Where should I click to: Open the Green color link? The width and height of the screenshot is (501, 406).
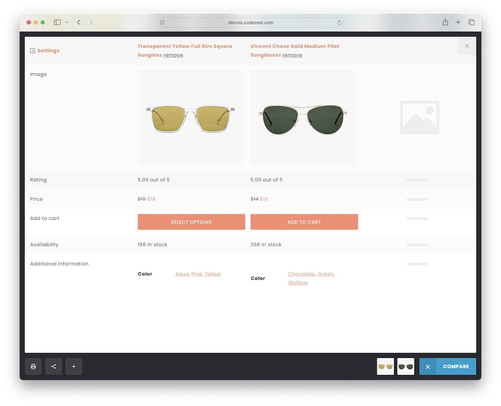[326, 274]
